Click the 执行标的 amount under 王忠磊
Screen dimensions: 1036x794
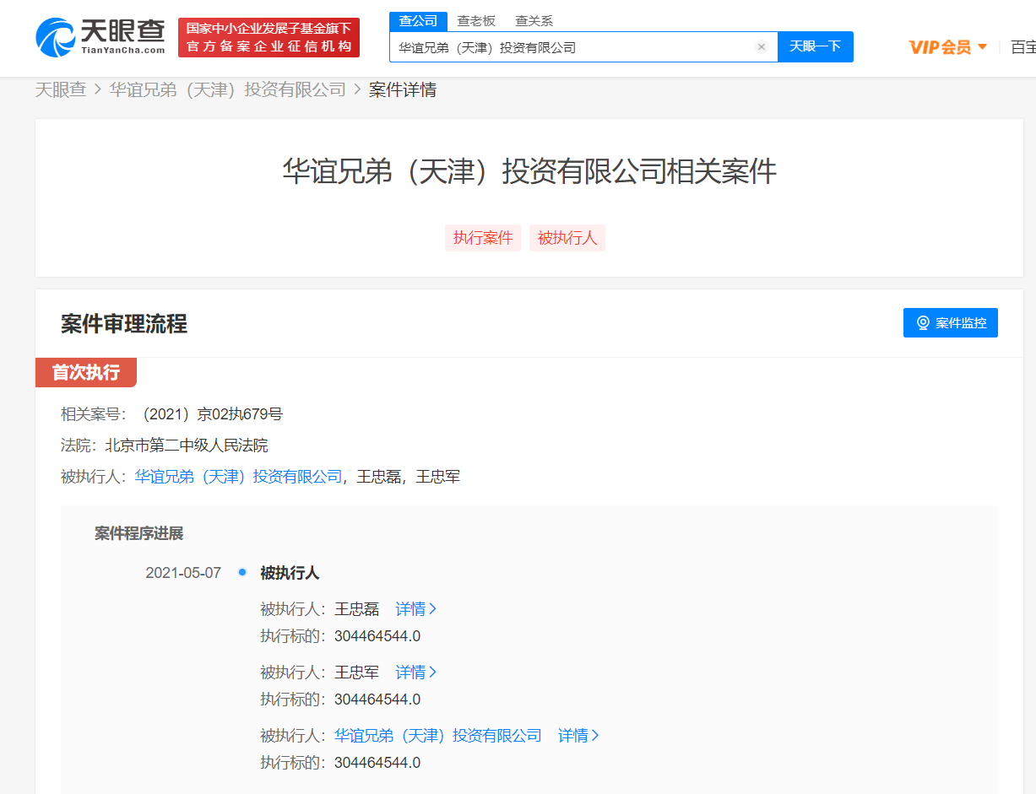tap(377, 635)
